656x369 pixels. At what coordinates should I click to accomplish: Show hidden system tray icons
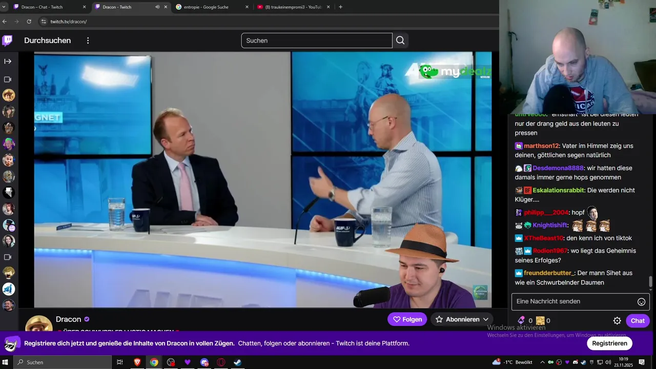[x=542, y=362]
